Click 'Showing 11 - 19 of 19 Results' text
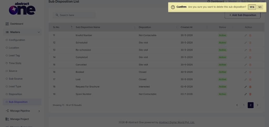The width and height of the screenshot is (269, 127). (x=67, y=105)
